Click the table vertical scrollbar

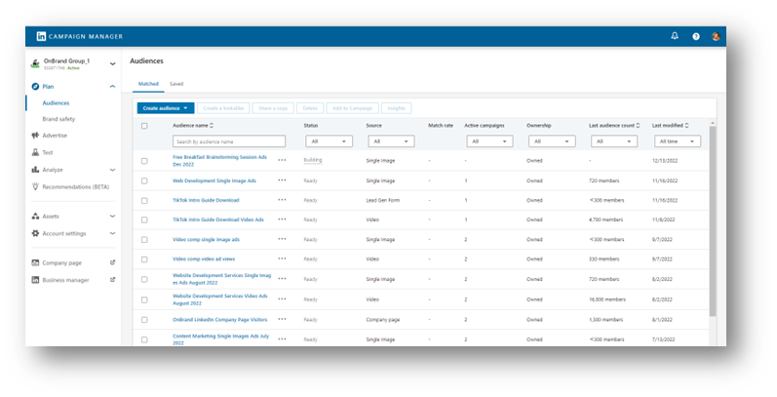pos(713,221)
